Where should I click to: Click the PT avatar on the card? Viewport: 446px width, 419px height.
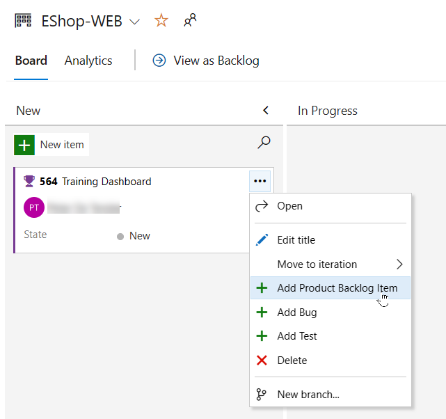34,207
